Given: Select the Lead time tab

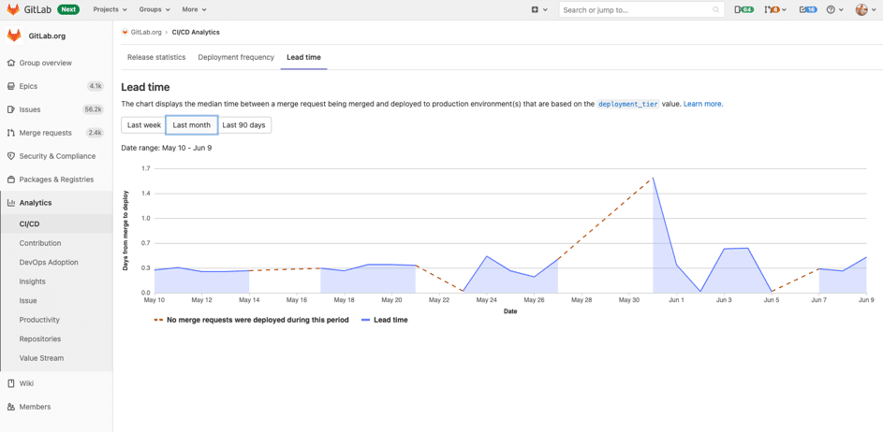Looking at the screenshot, I should [304, 57].
